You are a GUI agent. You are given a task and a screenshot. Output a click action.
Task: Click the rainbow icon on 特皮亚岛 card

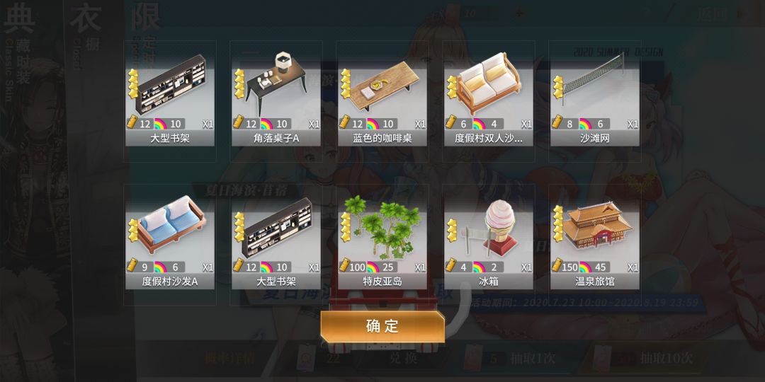coord(373,267)
